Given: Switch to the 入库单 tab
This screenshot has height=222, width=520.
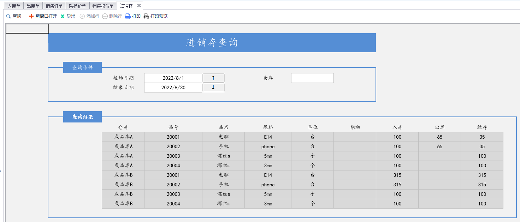Looking at the screenshot, I should click(14, 6).
